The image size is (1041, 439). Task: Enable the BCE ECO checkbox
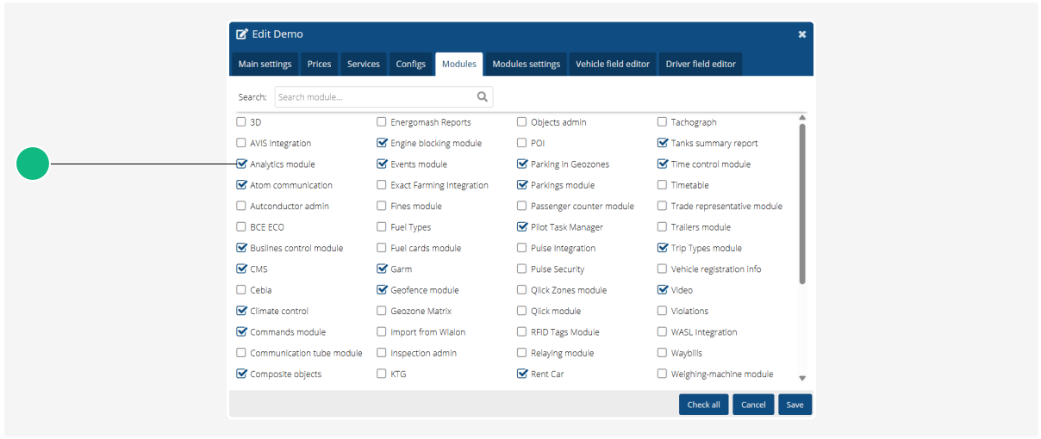click(241, 227)
